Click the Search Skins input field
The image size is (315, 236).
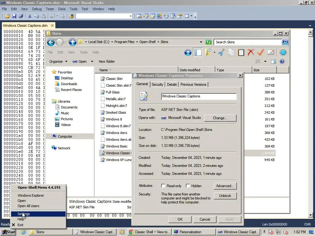click(x=248, y=42)
